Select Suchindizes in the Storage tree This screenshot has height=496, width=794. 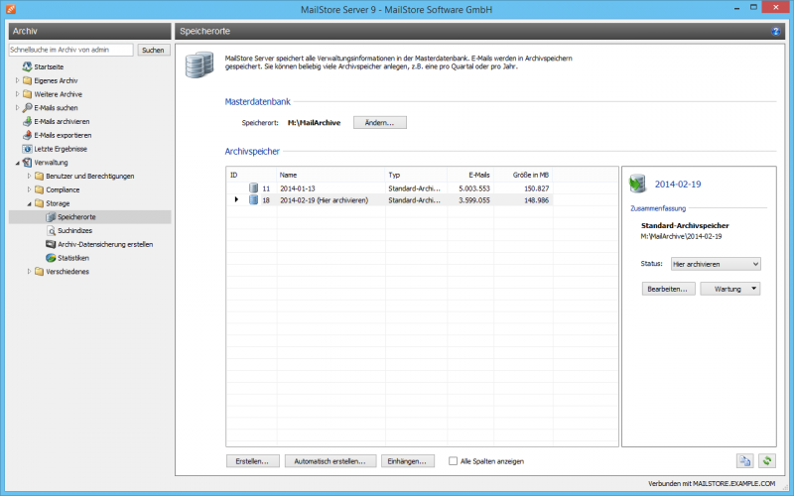click(x=73, y=230)
